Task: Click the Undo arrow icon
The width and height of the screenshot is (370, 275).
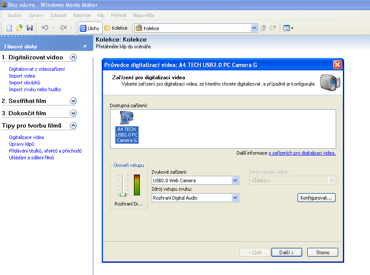Action: click(45, 28)
